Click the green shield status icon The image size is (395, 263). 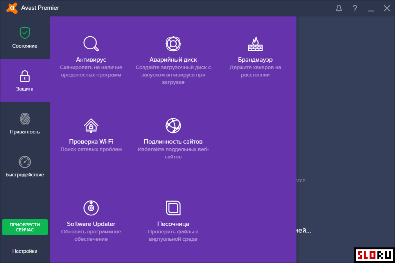click(x=25, y=33)
